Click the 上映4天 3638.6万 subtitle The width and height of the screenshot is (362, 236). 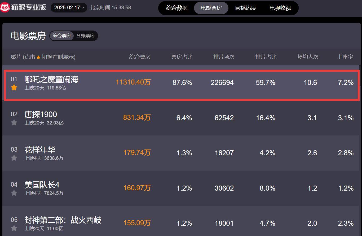pos(44,158)
